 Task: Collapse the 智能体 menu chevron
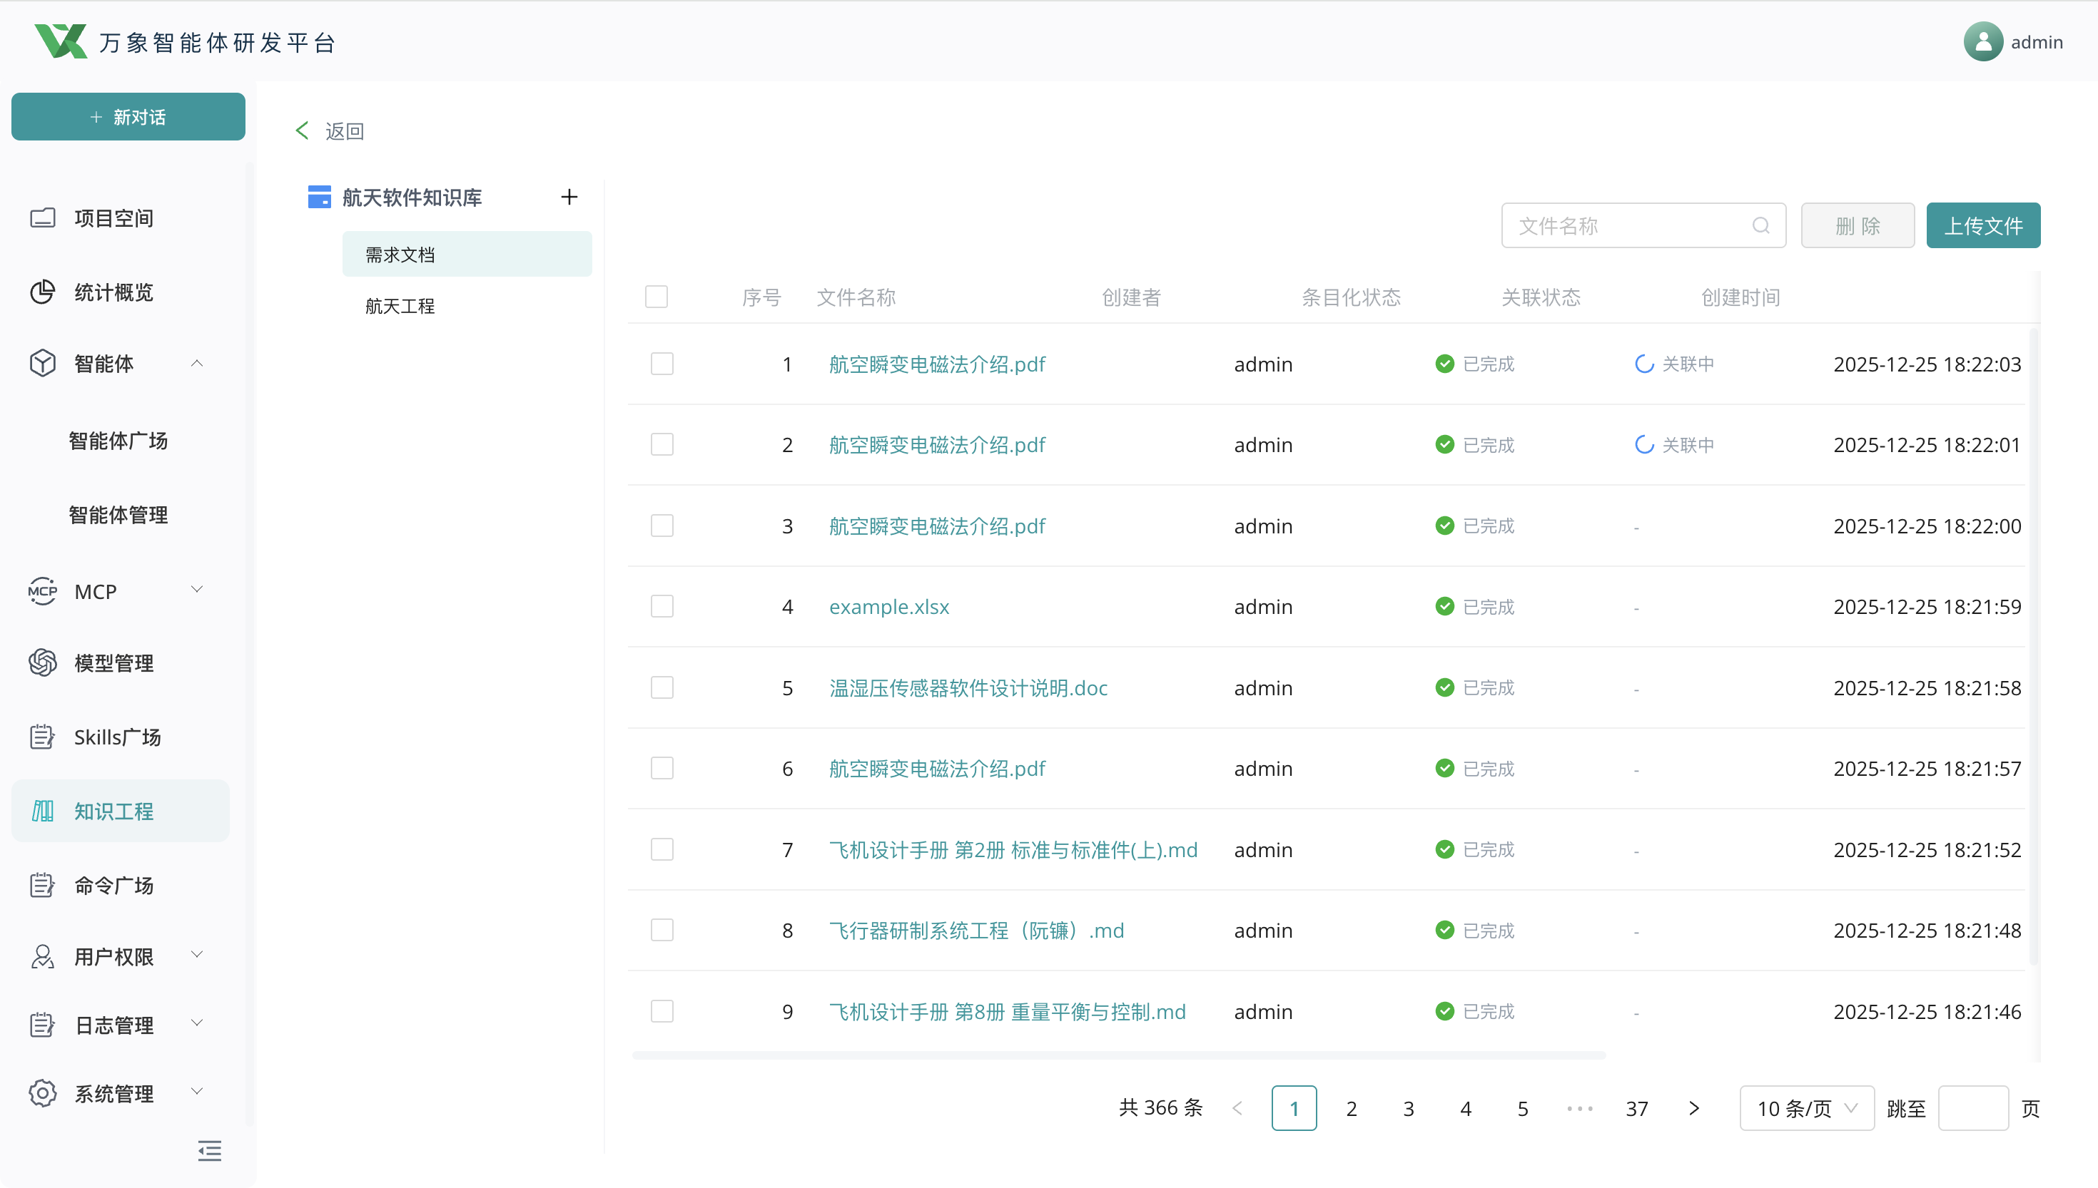[197, 363]
